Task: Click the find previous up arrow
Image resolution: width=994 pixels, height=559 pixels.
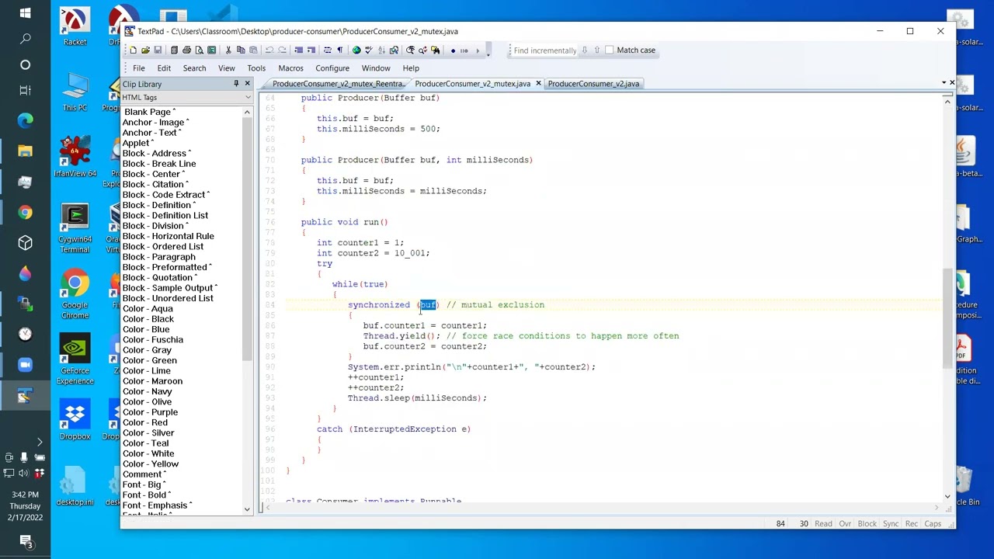Action: coord(596,50)
